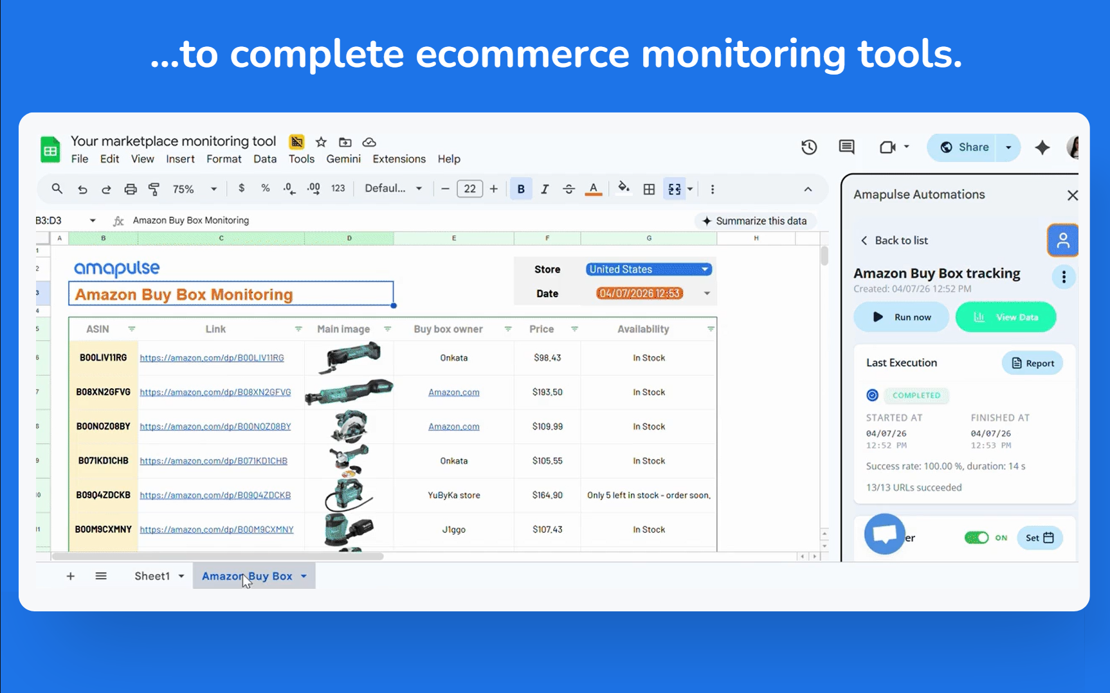The image size is (1110, 693).
Task: Expand merge cells options arrow
Action: [690, 189]
